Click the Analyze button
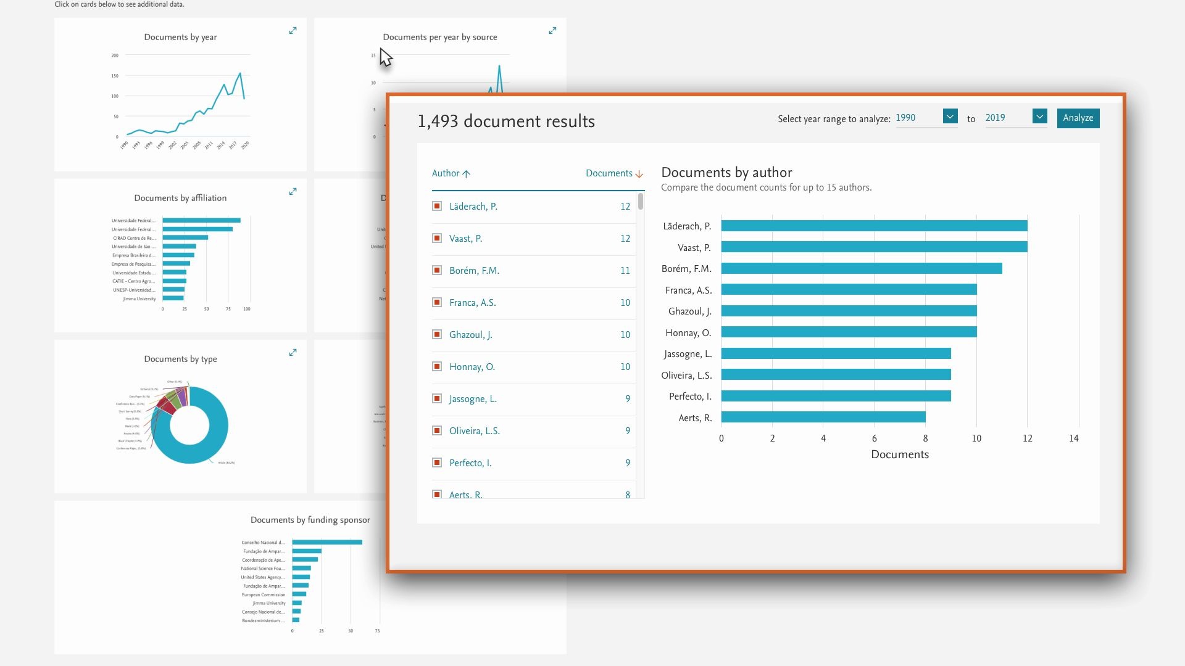 pos(1078,118)
